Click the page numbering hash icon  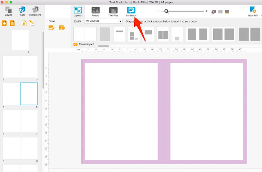tap(24, 23)
